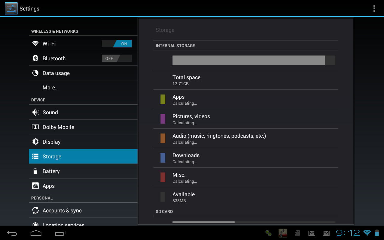Viewport: 384px width, 240px height.
Task: Tap the Home navigation button
Action: click(36, 233)
